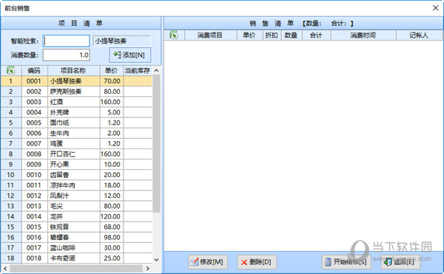Viewport: 444px width, 274px height.
Task: Click code cell 0014
Action: tap(35, 216)
